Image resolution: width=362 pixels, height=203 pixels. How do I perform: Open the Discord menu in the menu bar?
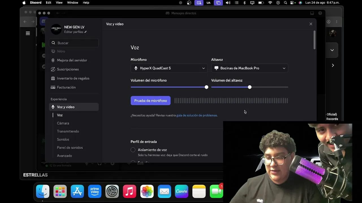pyautogui.click(x=36, y=3)
